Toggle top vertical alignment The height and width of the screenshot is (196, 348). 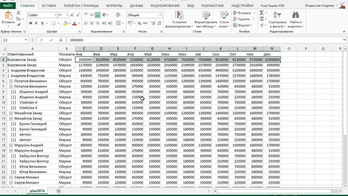click(x=86, y=15)
